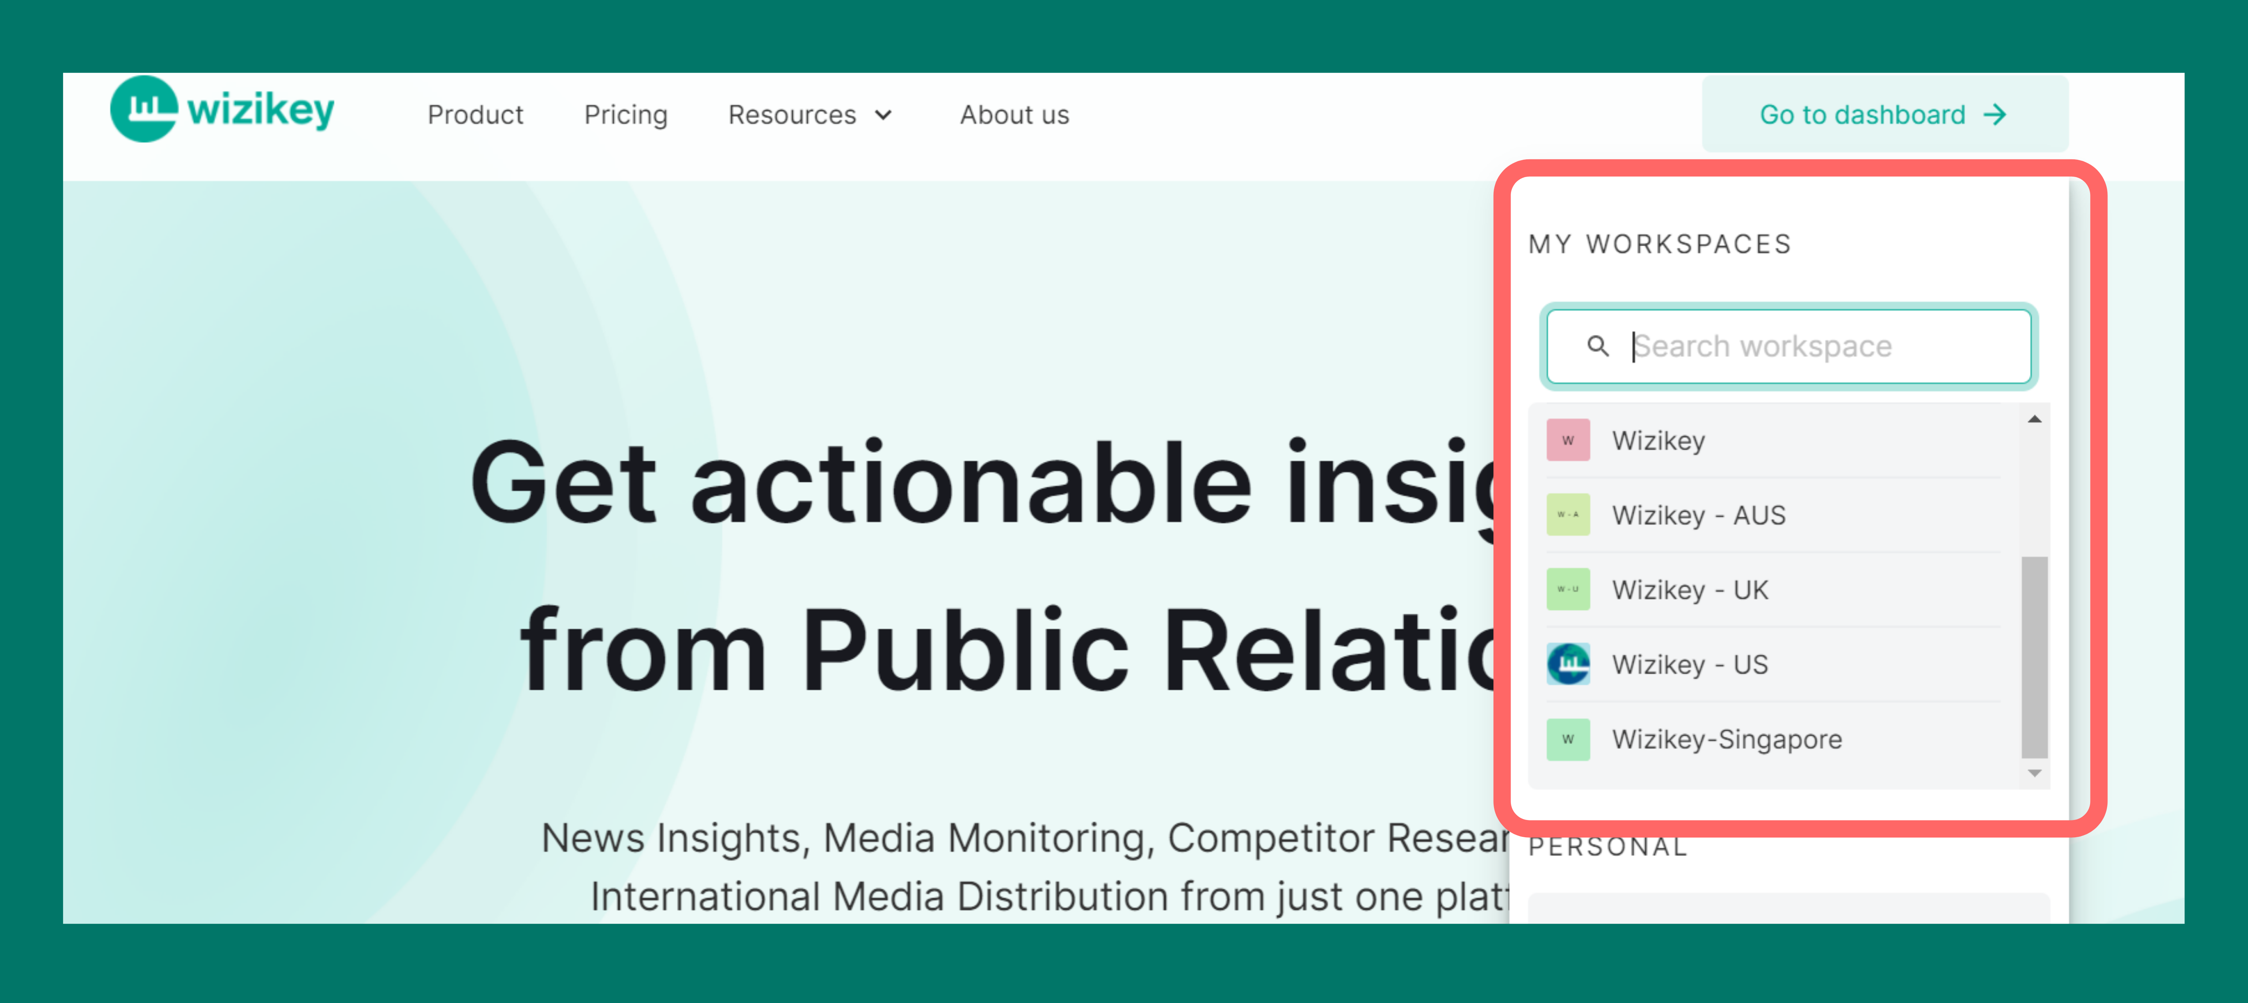This screenshot has height=1003, width=2248.
Task: Expand the Resources menu
Action: click(811, 114)
